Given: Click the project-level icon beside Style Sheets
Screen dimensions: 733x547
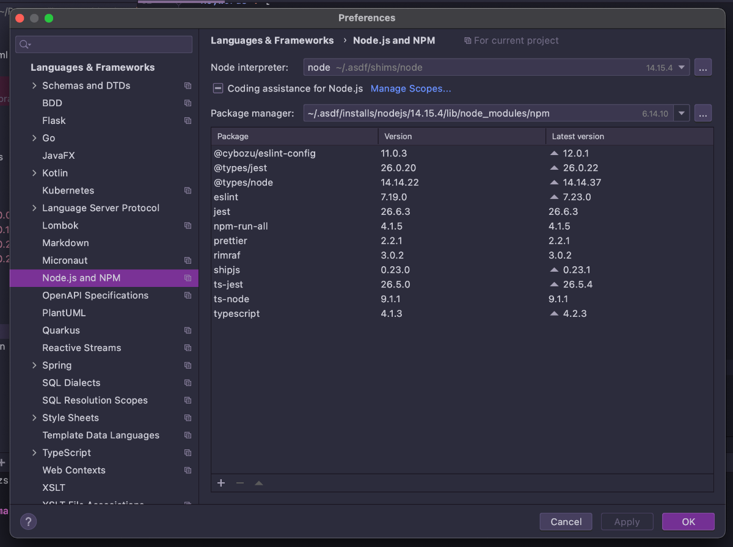Looking at the screenshot, I should click(x=188, y=418).
